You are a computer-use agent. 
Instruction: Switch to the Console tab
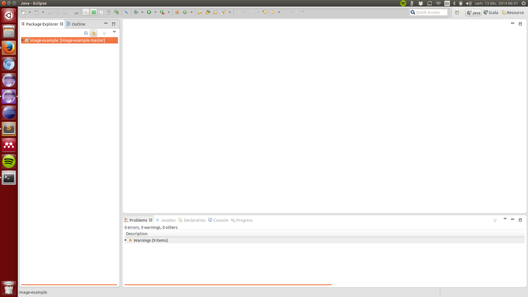coord(218,220)
